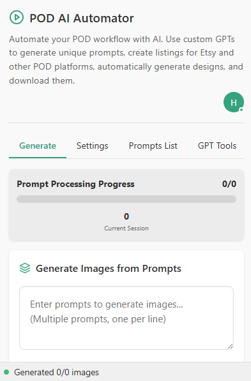
Task: Open the Settings tab
Action: click(x=92, y=146)
